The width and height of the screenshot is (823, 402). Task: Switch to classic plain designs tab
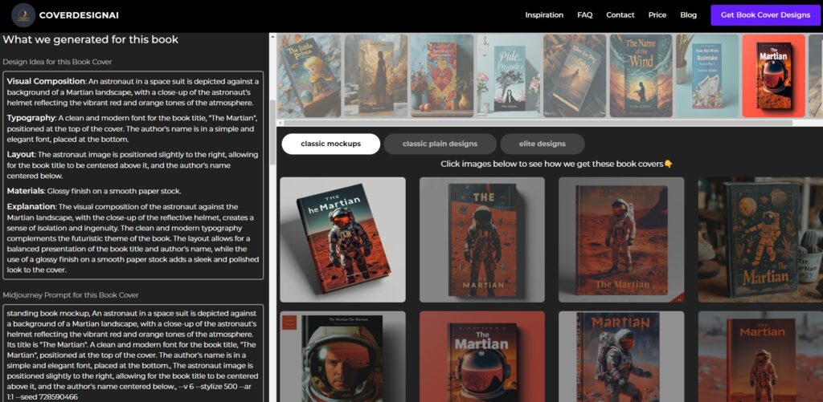tap(440, 144)
